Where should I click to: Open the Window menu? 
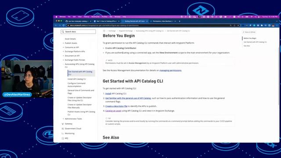(x=117, y=17)
